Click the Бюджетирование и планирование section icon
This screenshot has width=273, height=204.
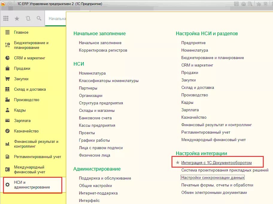point(7,45)
